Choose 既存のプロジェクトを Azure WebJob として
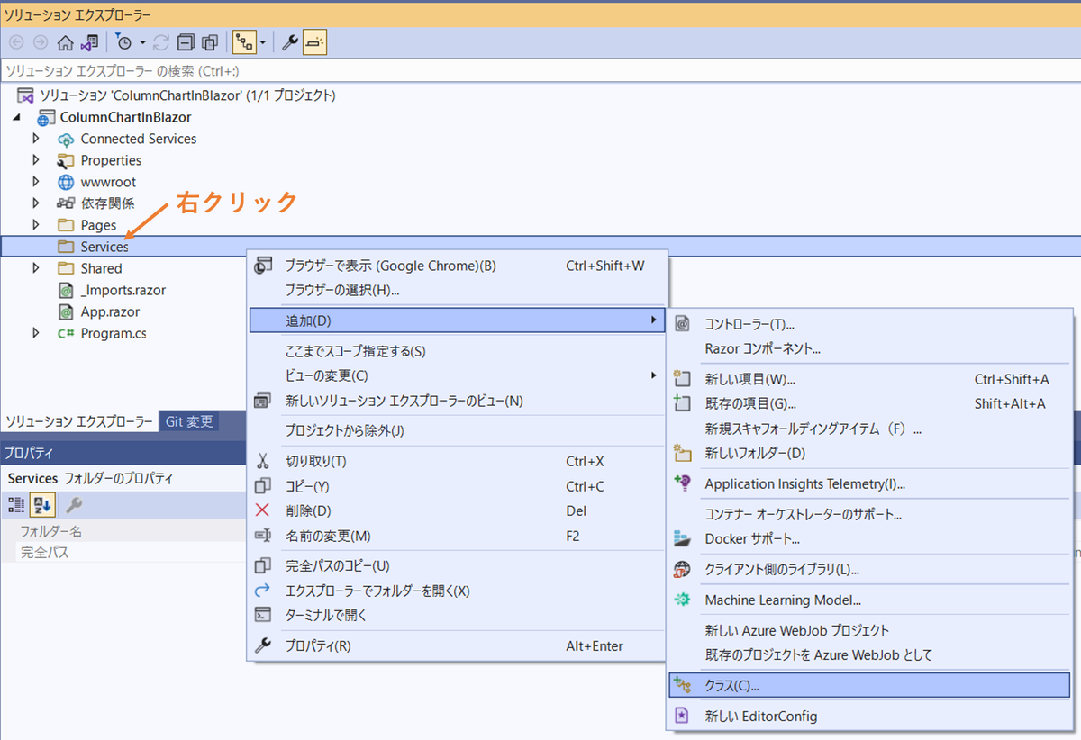This screenshot has width=1081, height=740. click(x=870, y=654)
